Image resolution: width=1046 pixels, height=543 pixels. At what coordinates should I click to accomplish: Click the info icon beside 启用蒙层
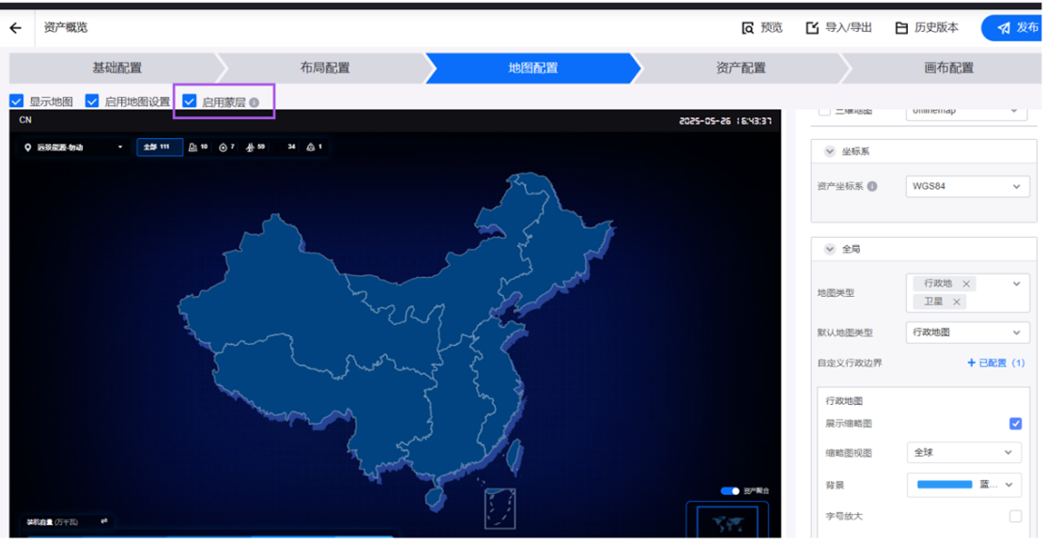[254, 102]
